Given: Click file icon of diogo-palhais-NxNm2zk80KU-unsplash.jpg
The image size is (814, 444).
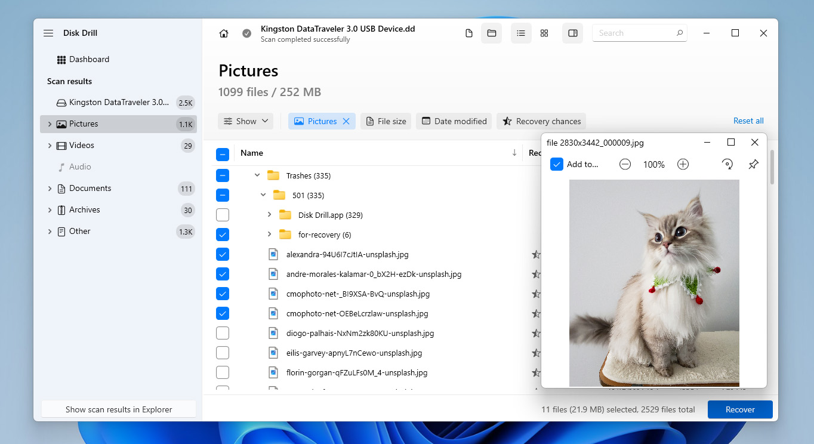Looking at the screenshot, I should point(273,333).
